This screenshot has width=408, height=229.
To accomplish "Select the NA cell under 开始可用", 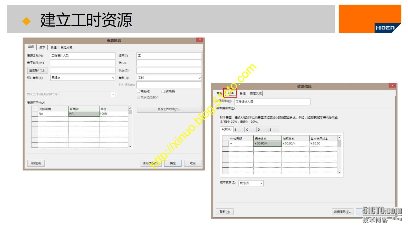I will 53,114.
